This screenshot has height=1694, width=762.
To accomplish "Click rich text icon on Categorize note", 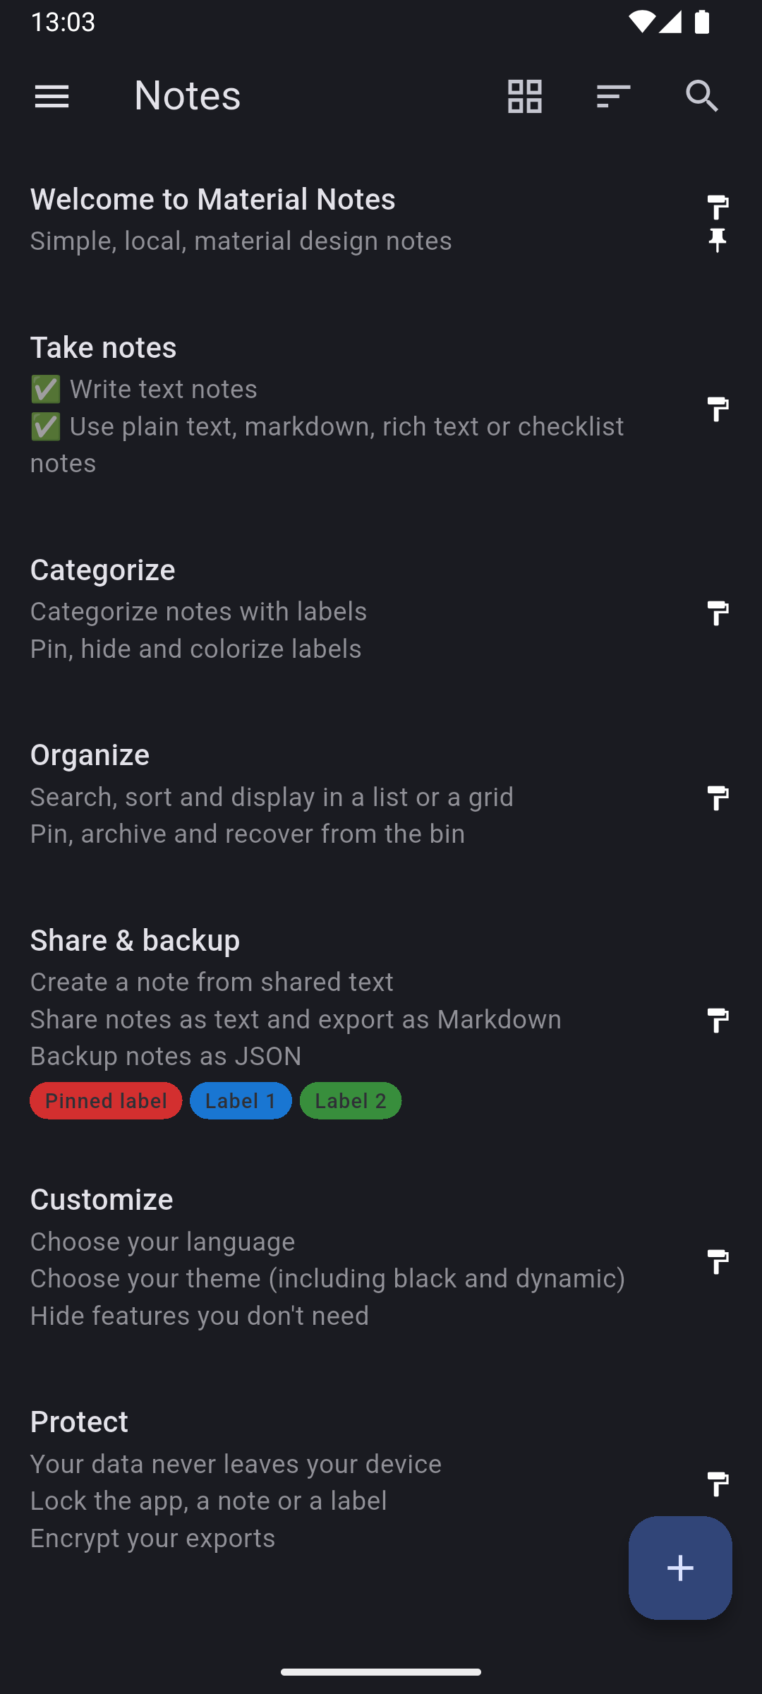I will click(x=718, y=613).
